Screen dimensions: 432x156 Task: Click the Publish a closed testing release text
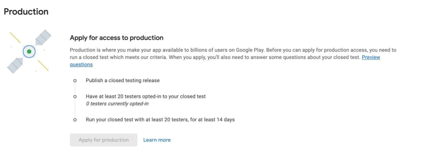[x=123, y=81]
